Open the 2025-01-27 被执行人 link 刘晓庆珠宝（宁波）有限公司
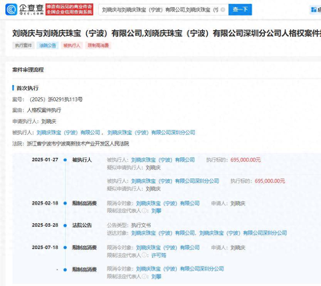Viewport: 321px width, 286px height. [x=163, y=160]
